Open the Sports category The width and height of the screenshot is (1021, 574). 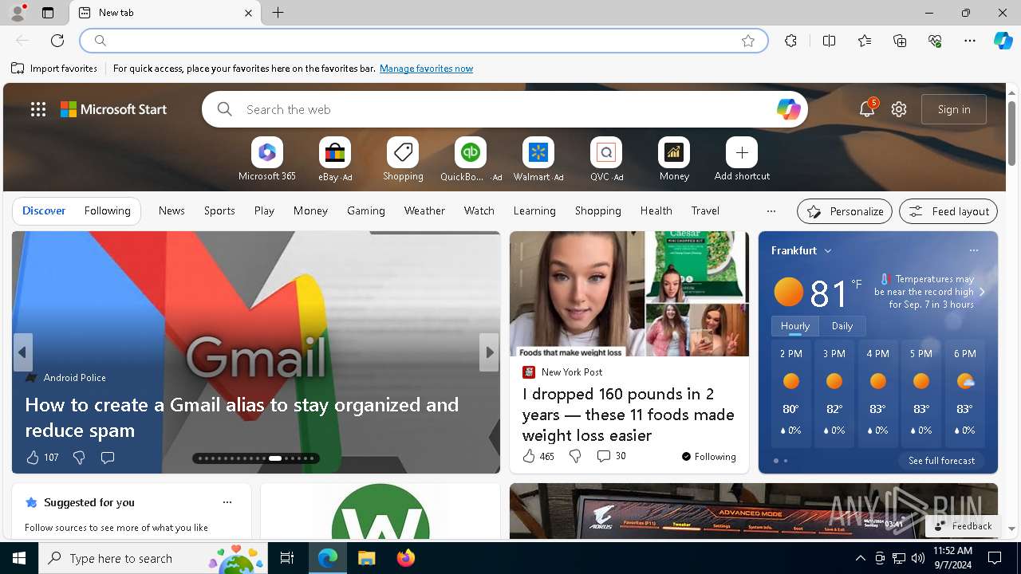(219, 211)
